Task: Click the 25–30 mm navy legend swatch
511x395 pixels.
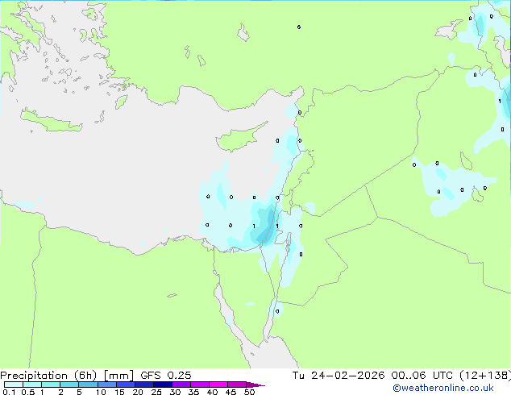Action: 163,385
